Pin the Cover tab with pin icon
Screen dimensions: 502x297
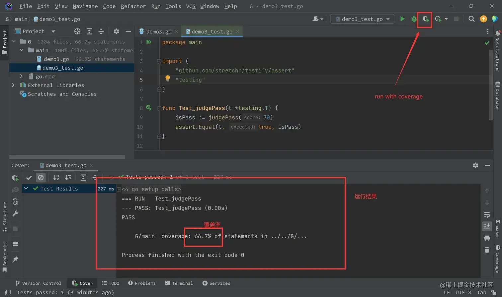pyautogui.click(x=15, y=259)
